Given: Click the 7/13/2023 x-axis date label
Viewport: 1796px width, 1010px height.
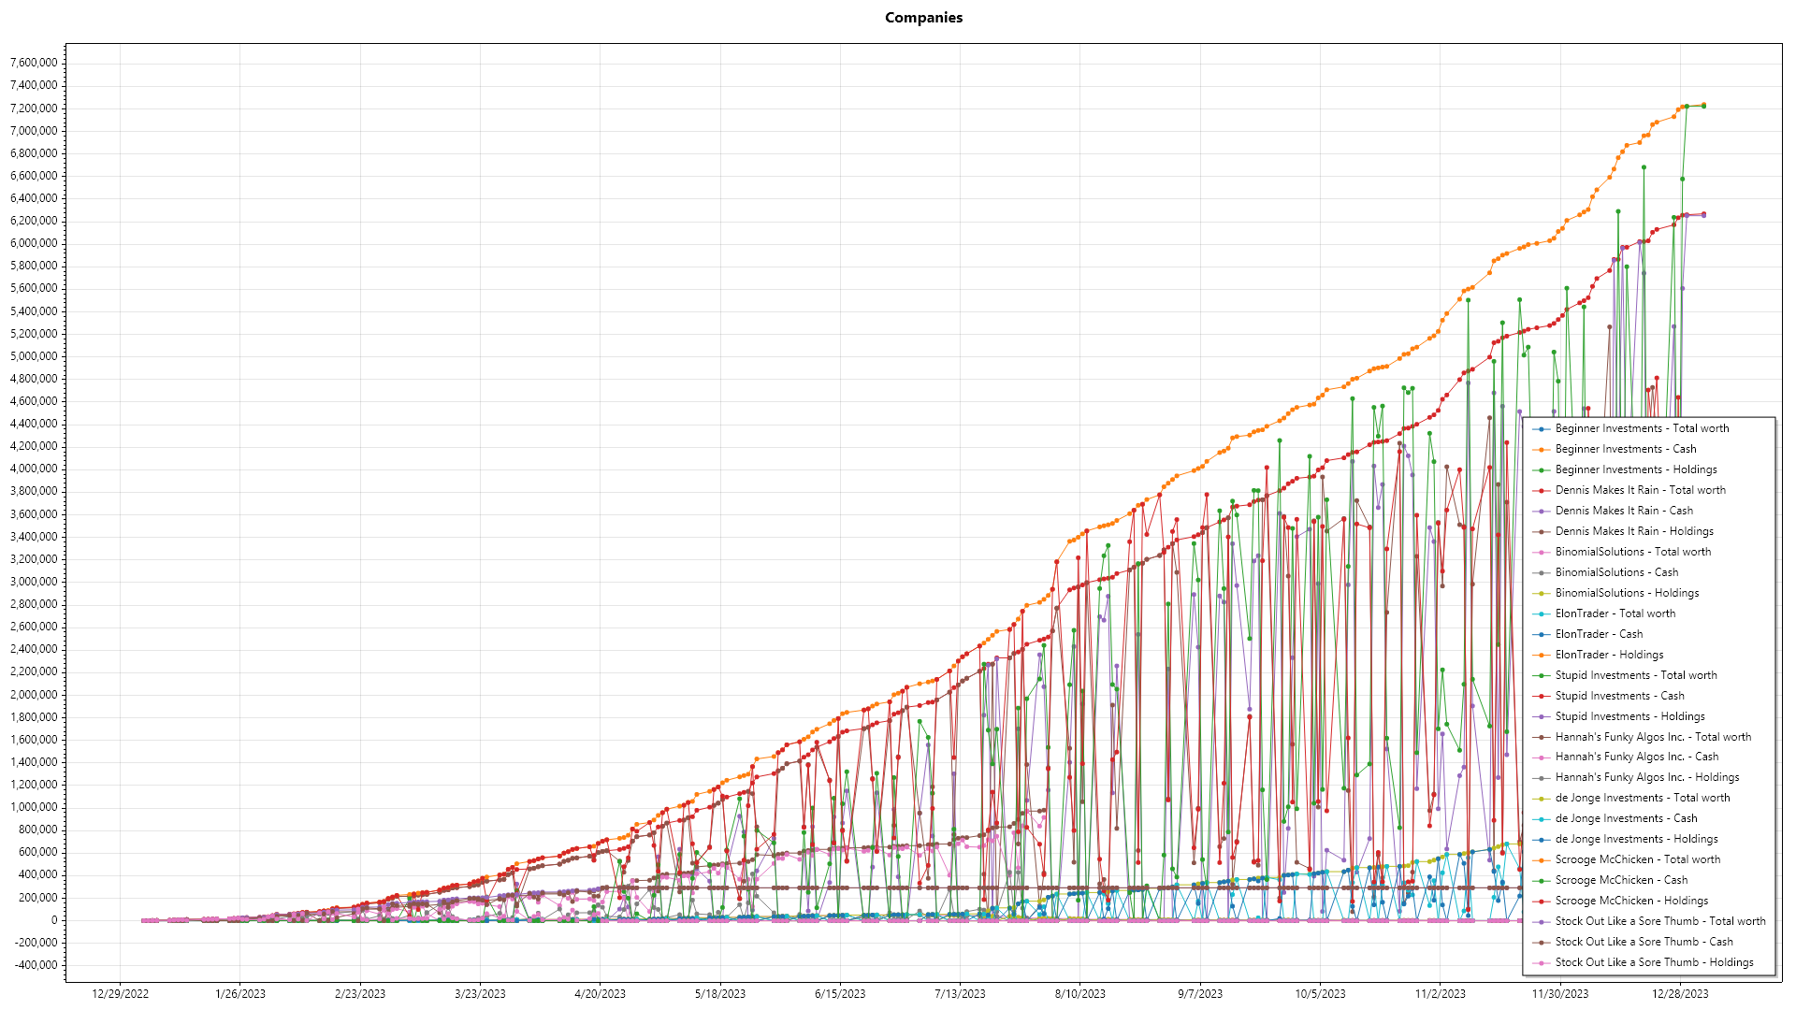Looking at the screenshot, I should coord(960,994).
